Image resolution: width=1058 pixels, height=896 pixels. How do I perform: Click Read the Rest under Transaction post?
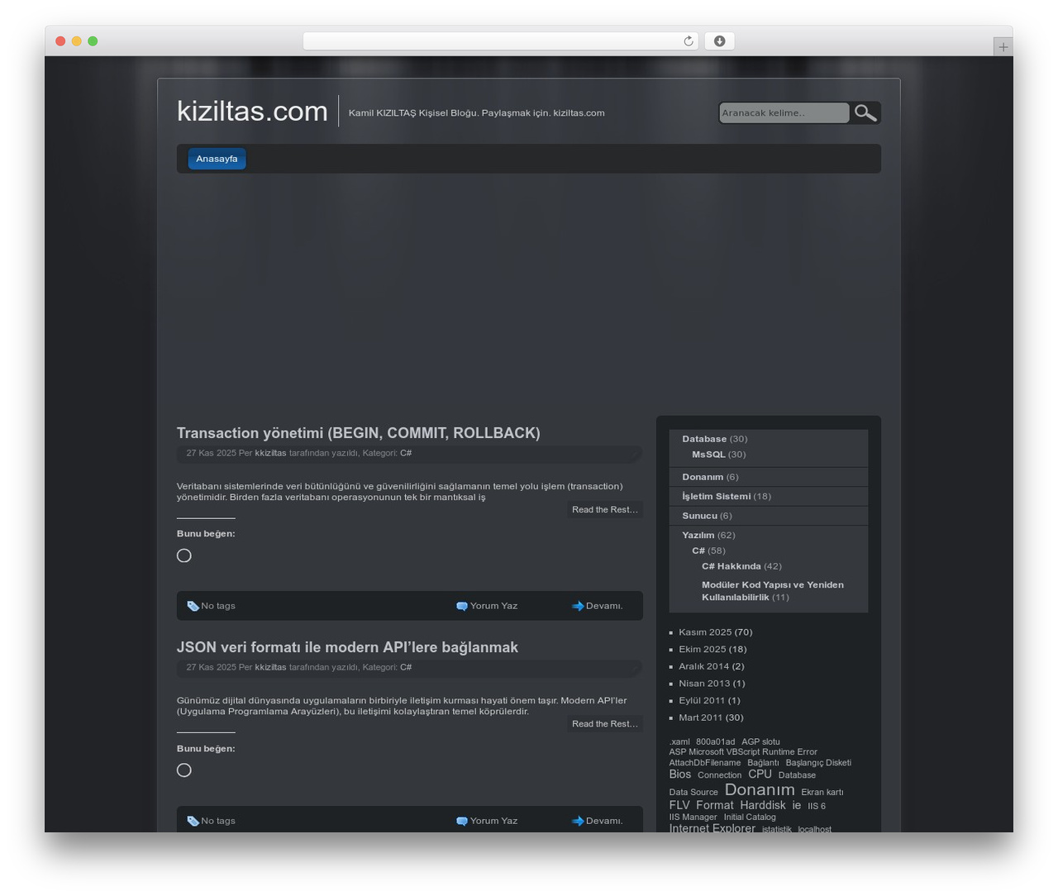[x=605, y=510]
